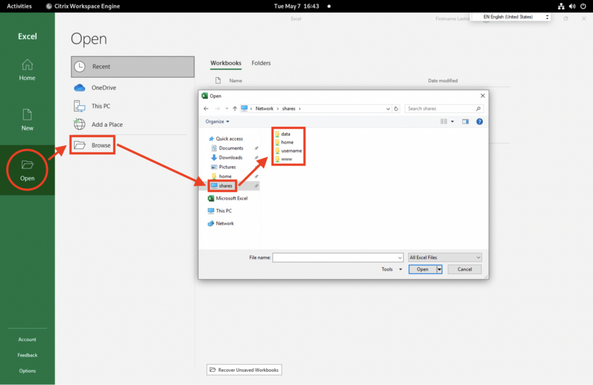Sort by the Date modified header
593x385 pixels.
pyautogui.click(x=442, y=80)
